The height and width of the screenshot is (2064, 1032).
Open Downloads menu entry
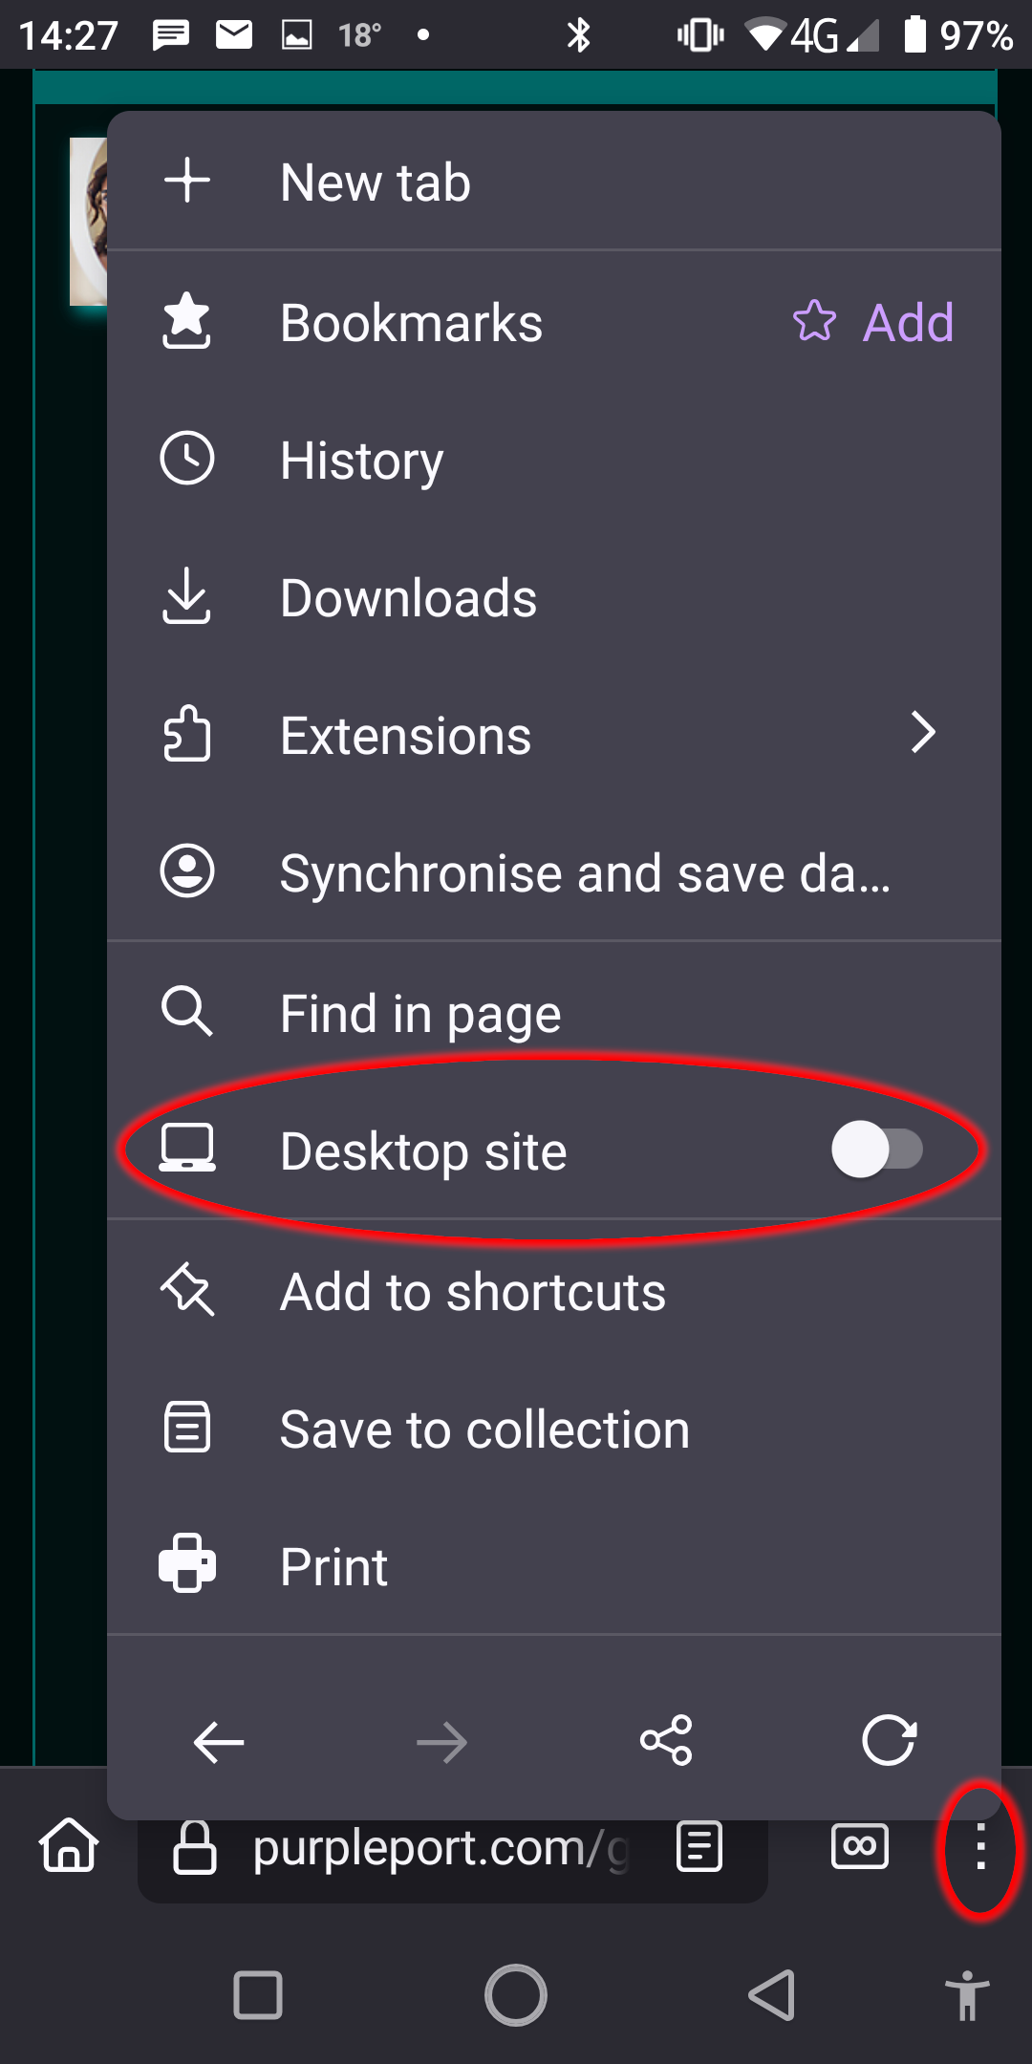554,597
